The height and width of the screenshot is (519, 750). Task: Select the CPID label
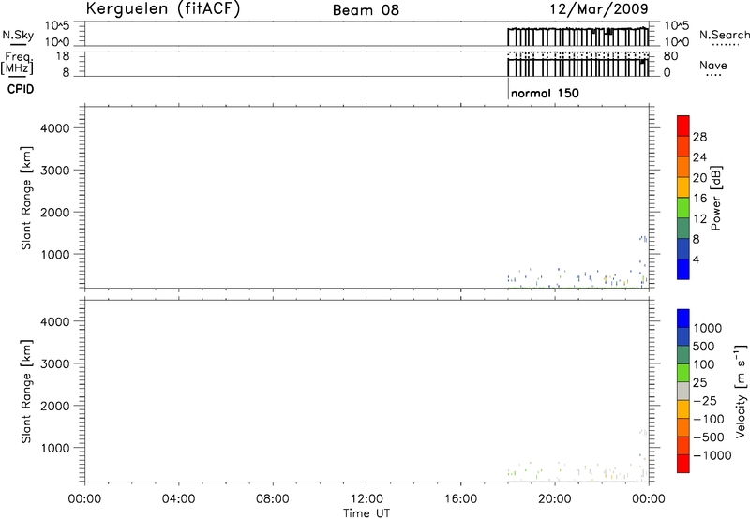pos(21,89)
